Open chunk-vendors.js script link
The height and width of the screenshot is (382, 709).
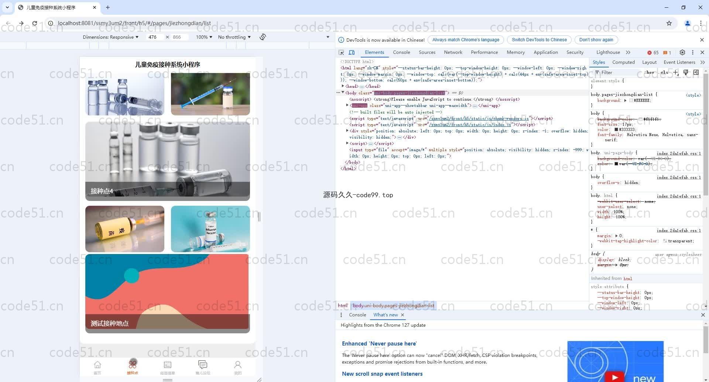(x=479, y=118)
